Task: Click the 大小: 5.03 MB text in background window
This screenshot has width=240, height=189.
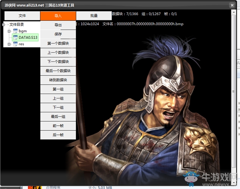Action: pyautogui.click(x=100, y=187)
